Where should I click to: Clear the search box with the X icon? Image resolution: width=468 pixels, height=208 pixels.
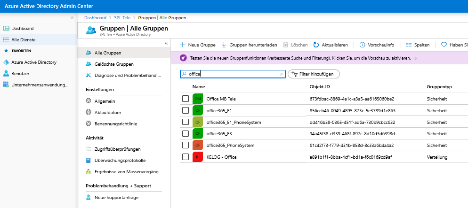[x=281, y=74]
